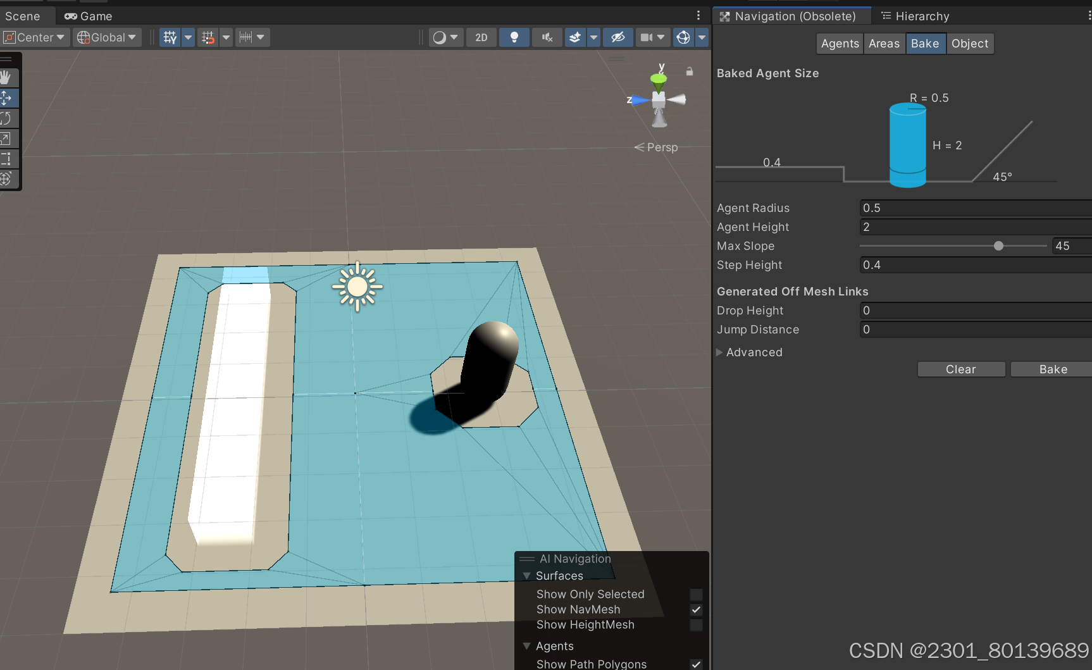This screenshot has height=670, width=1092.
Task: Select the Bake navigation tab
Action: tap(925, 44)
